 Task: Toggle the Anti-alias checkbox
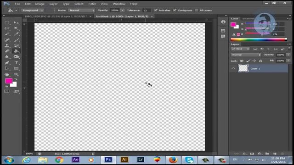(156, 10)
